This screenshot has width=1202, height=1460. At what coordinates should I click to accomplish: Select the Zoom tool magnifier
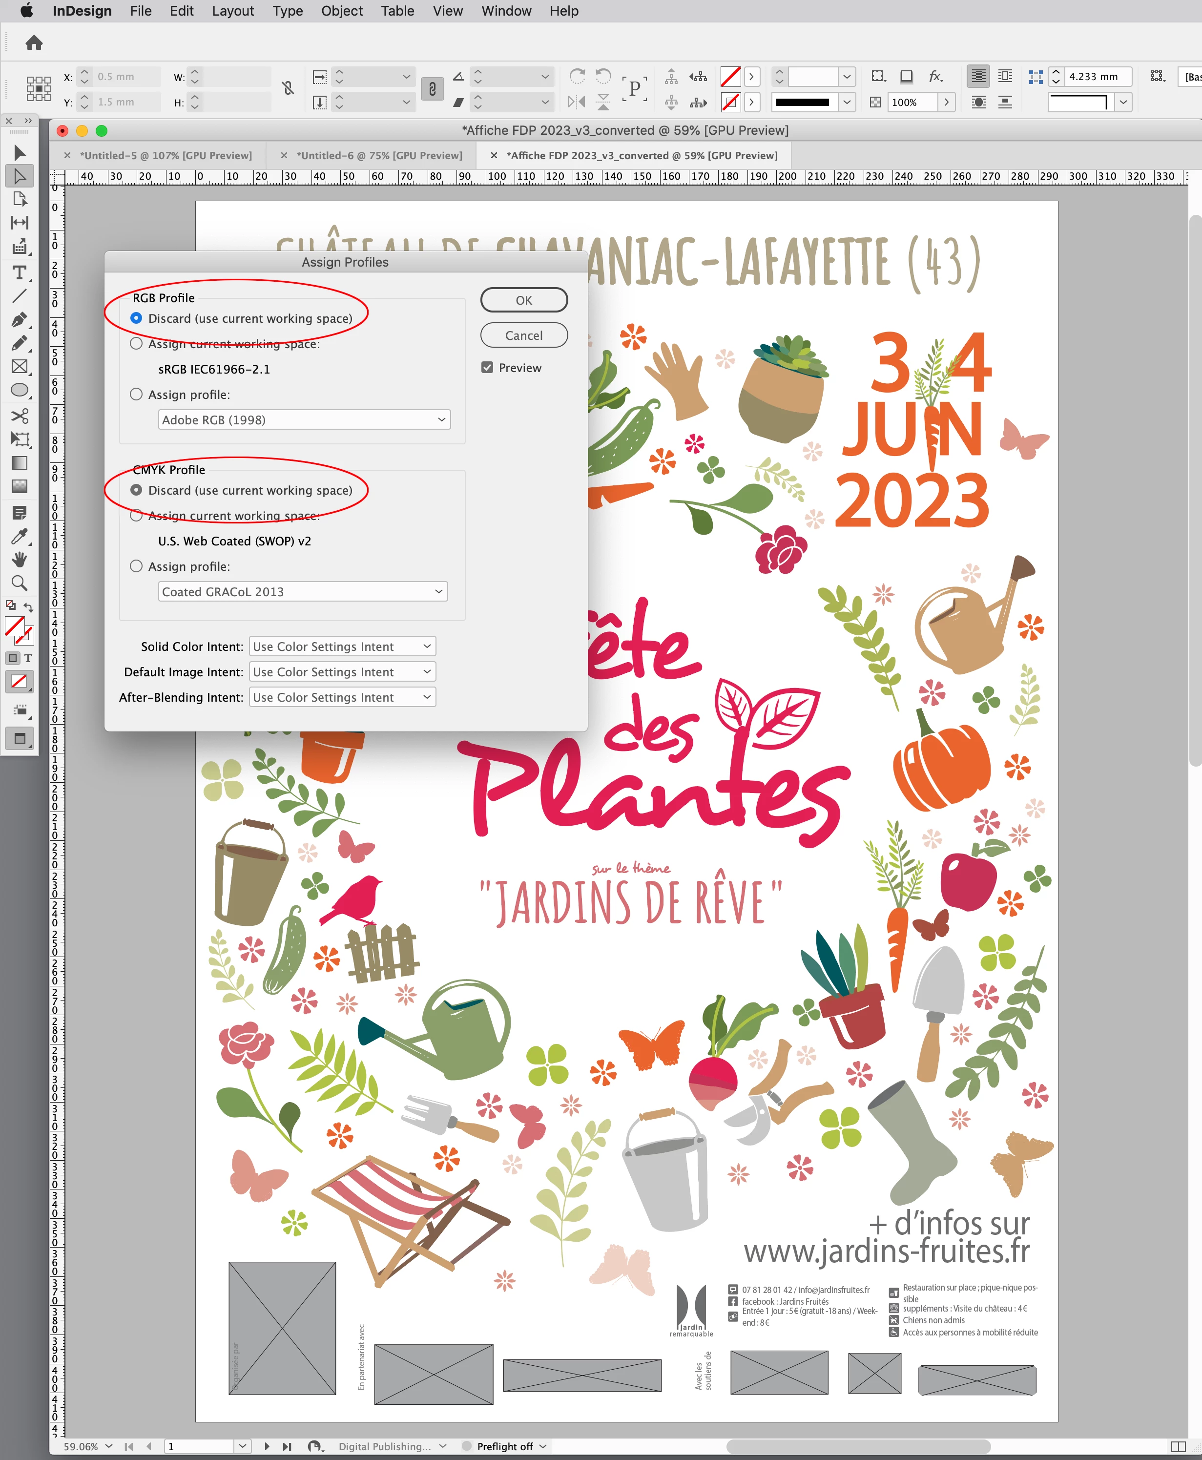click(20, 583)
